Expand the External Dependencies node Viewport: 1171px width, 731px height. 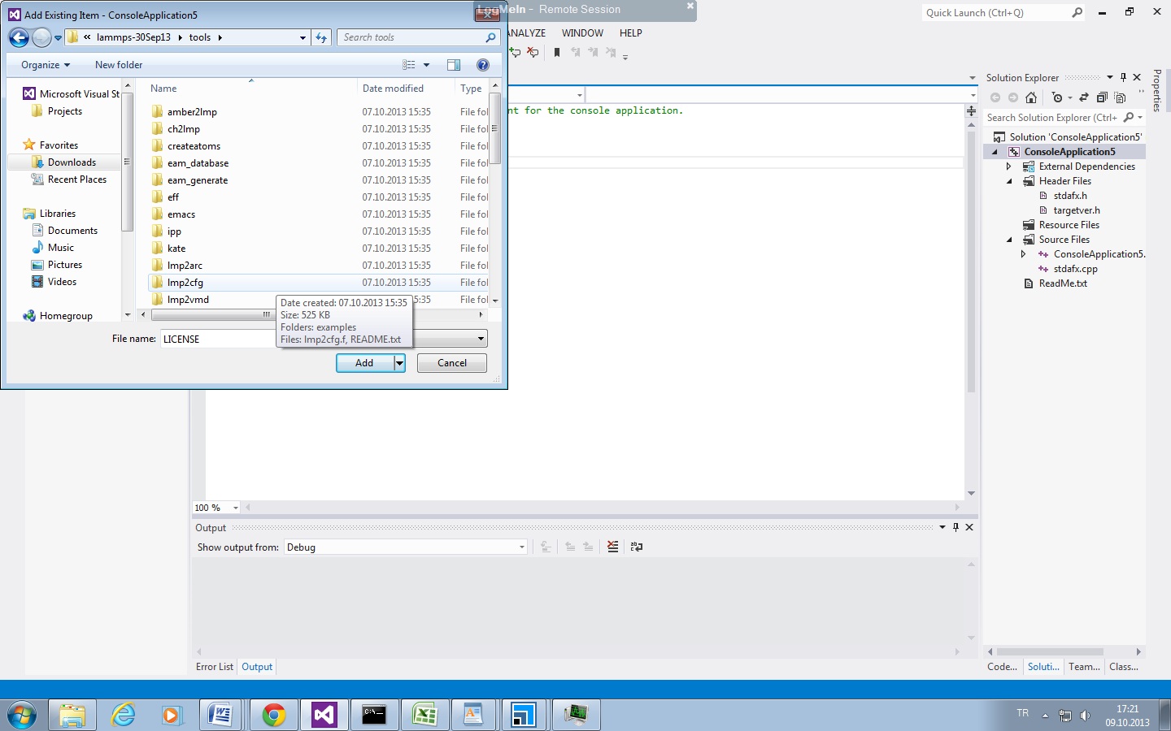[1009, 167]
